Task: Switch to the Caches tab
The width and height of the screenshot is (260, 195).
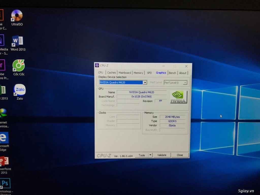Action: (x=111, y=72)
